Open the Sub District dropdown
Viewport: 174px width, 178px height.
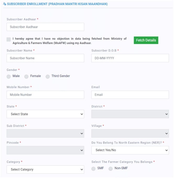45,133
